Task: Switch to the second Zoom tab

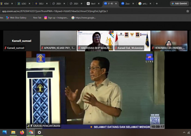Action: (x=128, y=4)
